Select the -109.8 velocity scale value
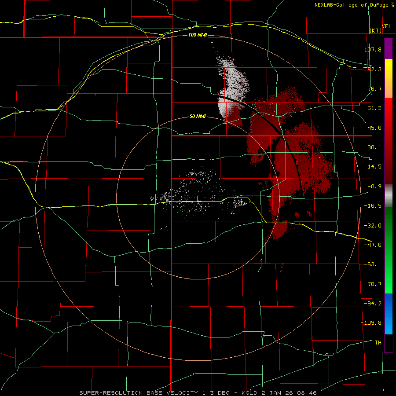This screenshot has height=396, width=396. click(371, 323)
